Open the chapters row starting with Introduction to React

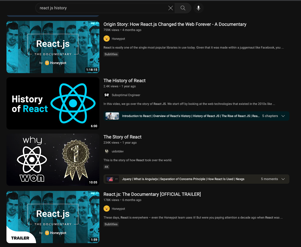pyautogui.click(x=196, y=116)
